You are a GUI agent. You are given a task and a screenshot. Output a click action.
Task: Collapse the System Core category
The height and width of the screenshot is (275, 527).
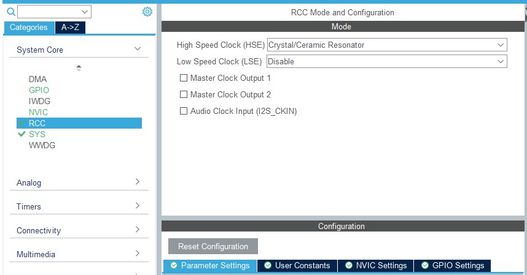point(138,50)
